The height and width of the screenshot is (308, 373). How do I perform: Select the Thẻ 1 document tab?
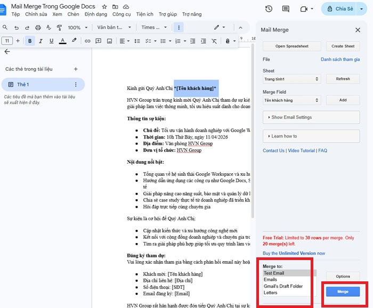coord(43,84)
